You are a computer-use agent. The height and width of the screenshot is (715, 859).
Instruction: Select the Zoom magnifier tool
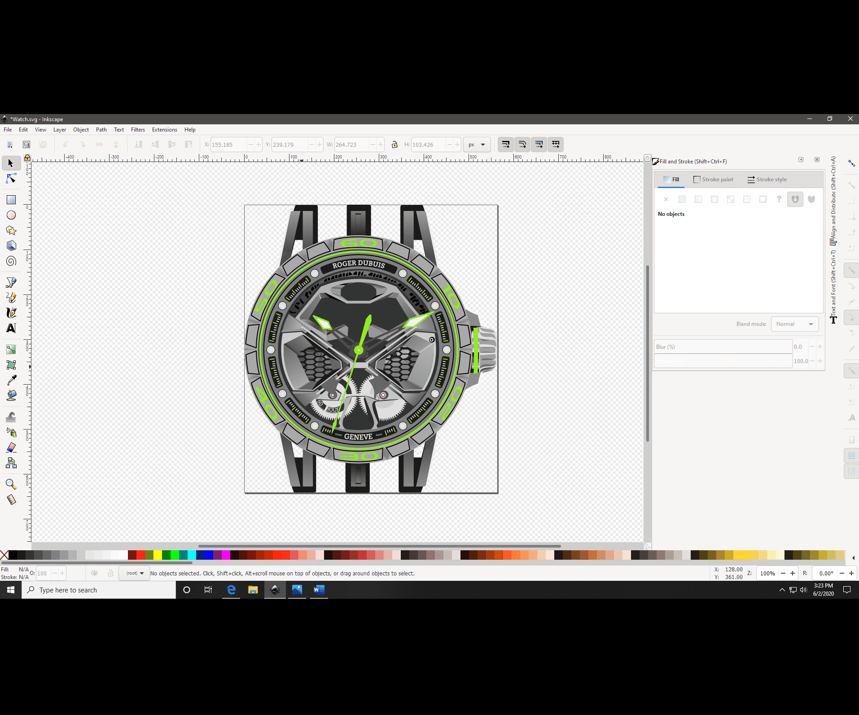tap(11, 484)
